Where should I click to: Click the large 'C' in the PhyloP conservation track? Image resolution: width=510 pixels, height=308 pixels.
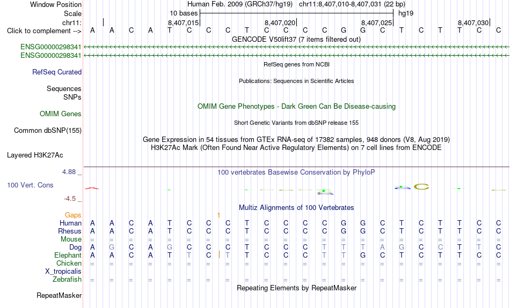coord(421,186)
